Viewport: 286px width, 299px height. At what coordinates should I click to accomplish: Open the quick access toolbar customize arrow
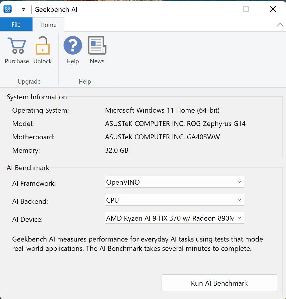click(x=23, y=10)
